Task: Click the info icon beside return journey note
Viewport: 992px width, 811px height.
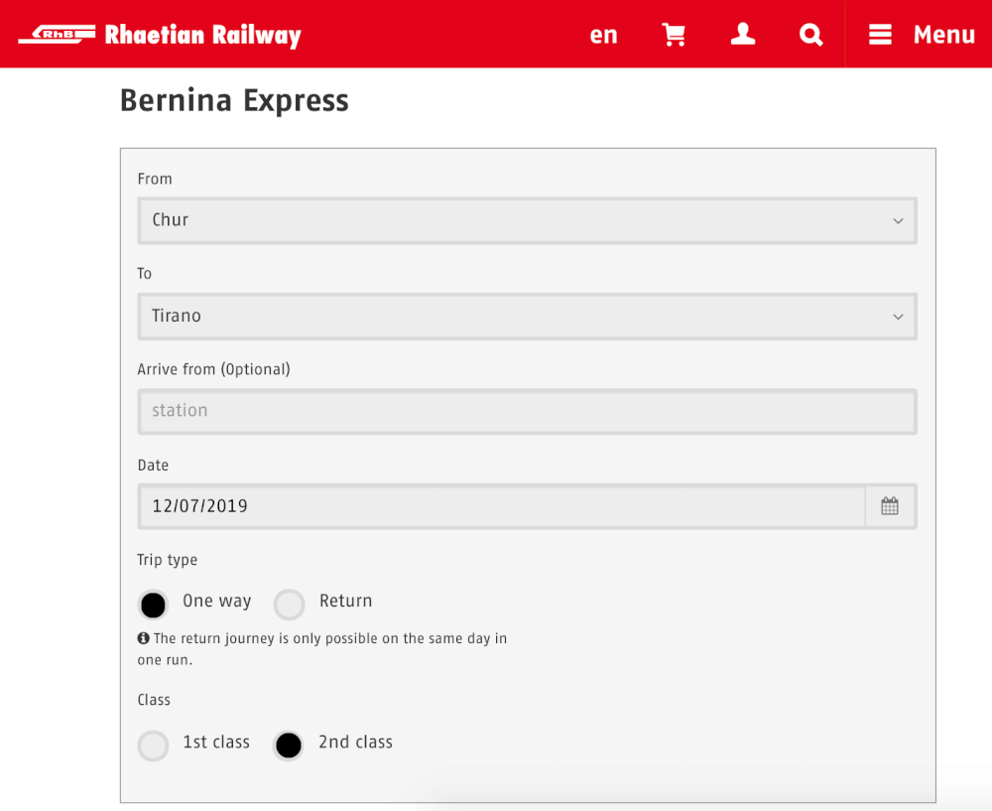Action: click(x=144, y=638)
